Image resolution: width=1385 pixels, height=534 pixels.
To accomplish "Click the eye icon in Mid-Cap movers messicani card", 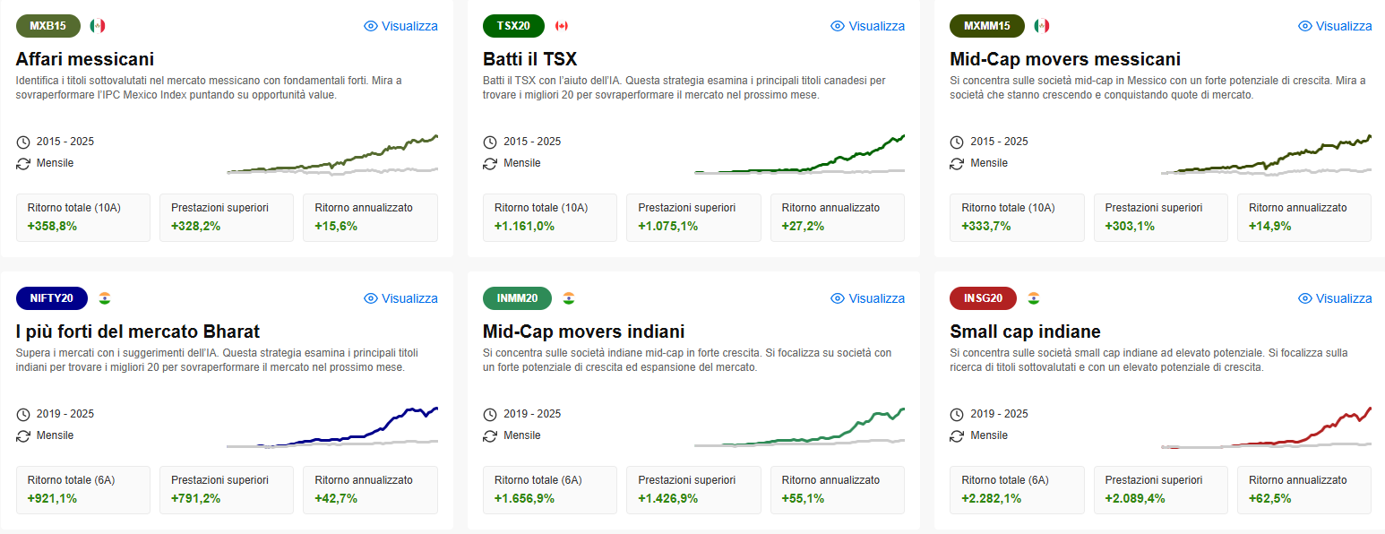I will 1305,26.
